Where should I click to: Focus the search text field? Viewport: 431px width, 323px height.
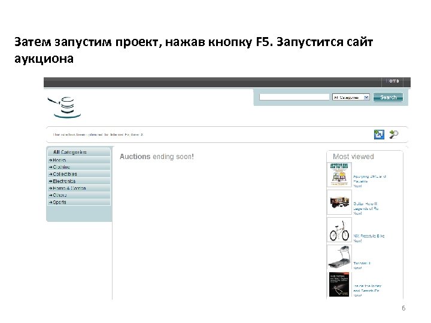[294, 97]
